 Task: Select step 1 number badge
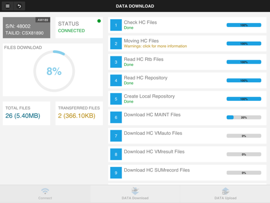(x=116, y=25)
